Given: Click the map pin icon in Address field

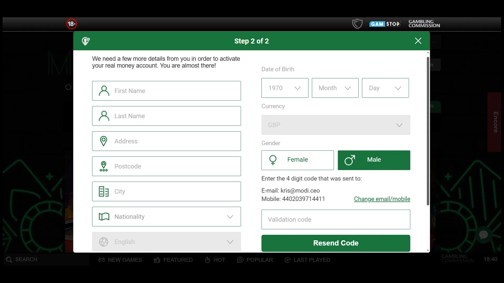Looking at the screenshot, I should [x=104, y=141].
